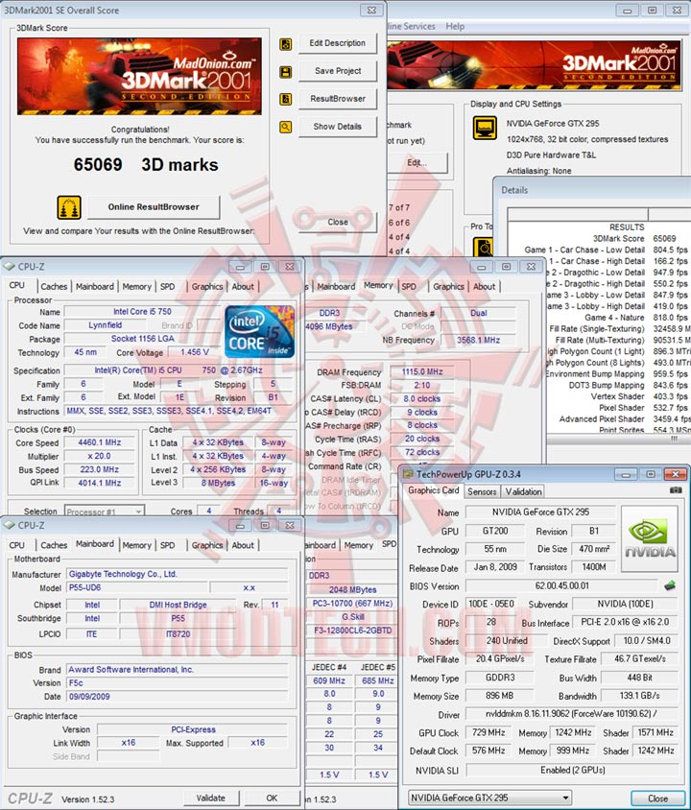This screenshot has width=691, height=810.
Task: Open the ResultBrowser button
Action: (338, 99)
